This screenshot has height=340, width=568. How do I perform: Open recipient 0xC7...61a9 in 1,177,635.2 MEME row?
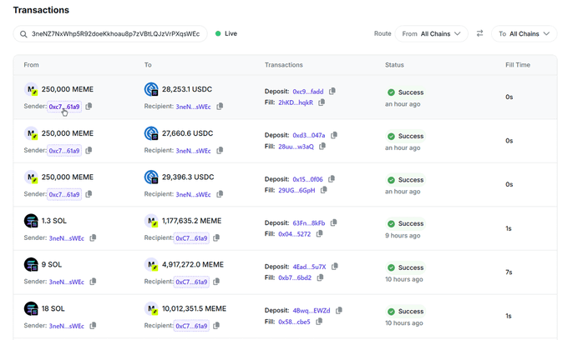(191, 238)
